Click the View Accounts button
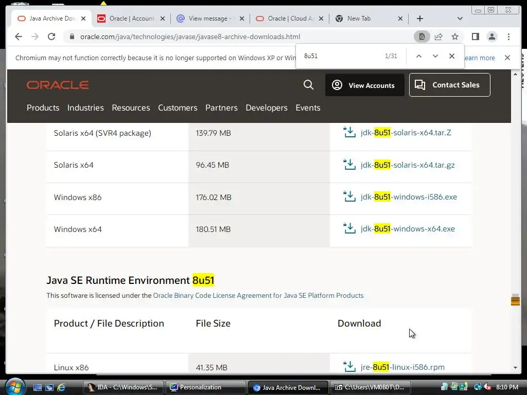This screenshot has width=527, height=395. point(365,85)
